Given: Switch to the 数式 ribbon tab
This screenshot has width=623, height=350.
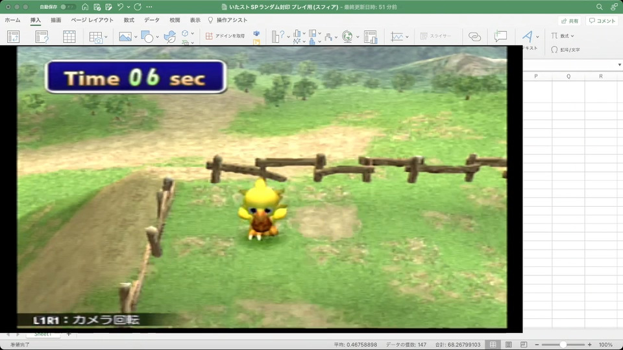Looking at the screenshot, I should coord(129,20).
